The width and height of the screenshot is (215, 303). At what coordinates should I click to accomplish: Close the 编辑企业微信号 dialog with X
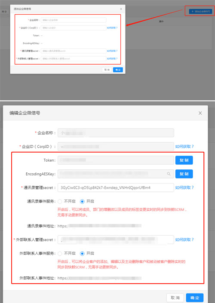200,113
